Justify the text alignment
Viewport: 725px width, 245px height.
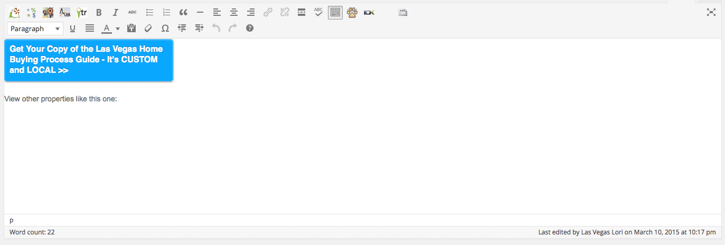click(90, 29)
